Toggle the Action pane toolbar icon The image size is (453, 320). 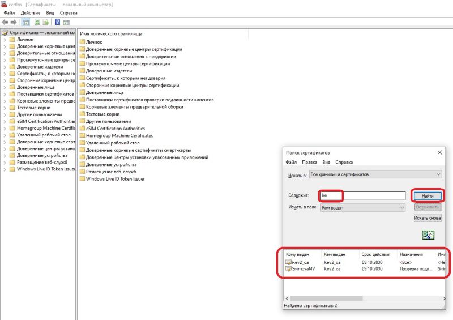coord(66,22)
